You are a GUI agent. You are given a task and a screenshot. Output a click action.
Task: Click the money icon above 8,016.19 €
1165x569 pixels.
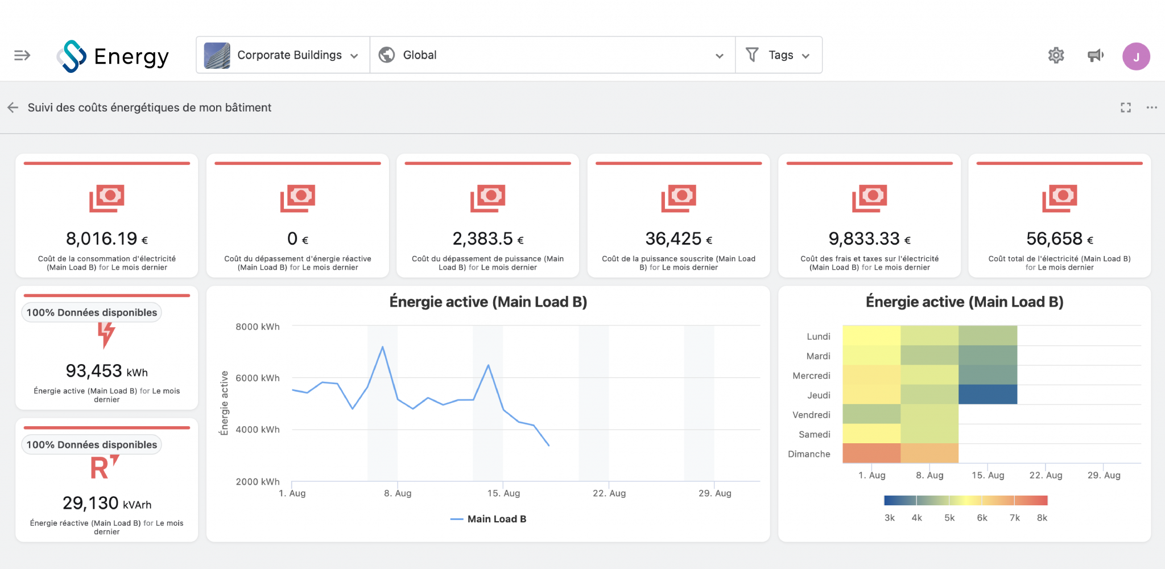click(x=107, y=198)
